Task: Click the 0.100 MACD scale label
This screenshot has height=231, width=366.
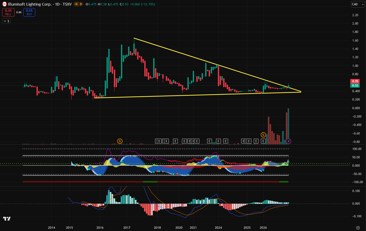Action: (x=356, y=191)
